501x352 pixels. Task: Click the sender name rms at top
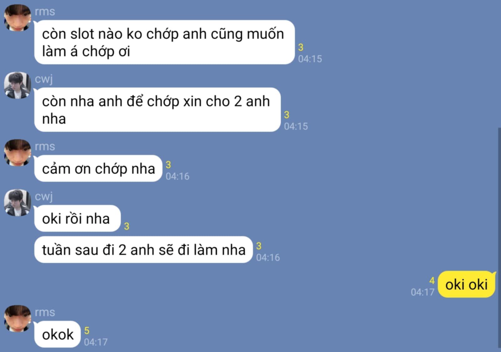coord(45,12)
